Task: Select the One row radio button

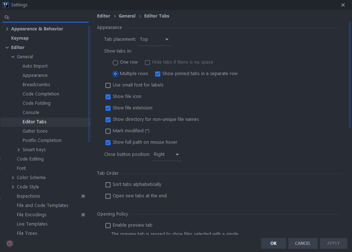Action: (115, 63)
